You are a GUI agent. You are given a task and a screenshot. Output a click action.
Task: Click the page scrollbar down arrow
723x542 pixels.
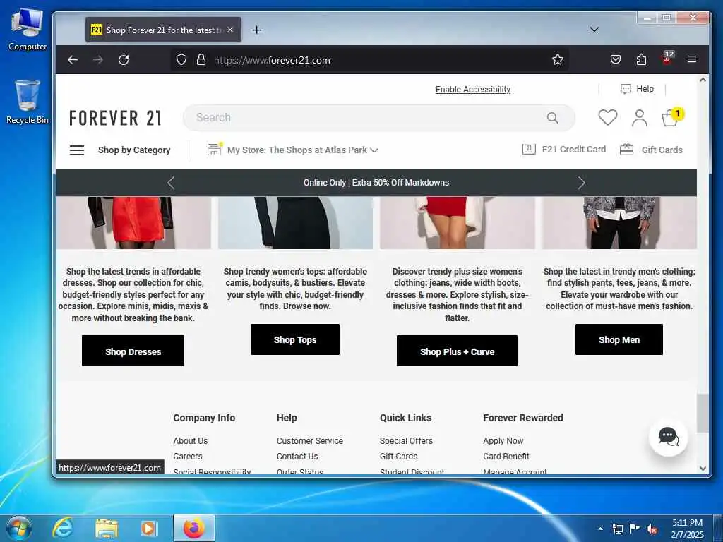(703, 469)
